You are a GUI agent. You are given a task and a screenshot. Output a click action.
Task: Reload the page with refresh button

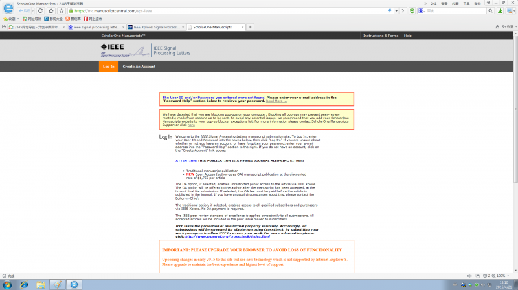(41, 11)
